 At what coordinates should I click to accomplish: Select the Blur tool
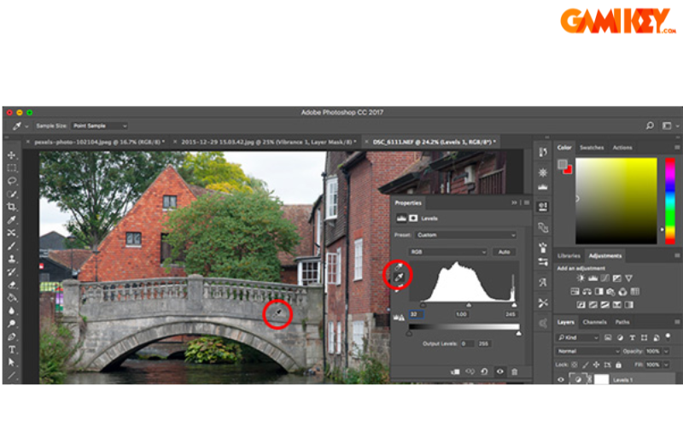click(x=12, y=311)
